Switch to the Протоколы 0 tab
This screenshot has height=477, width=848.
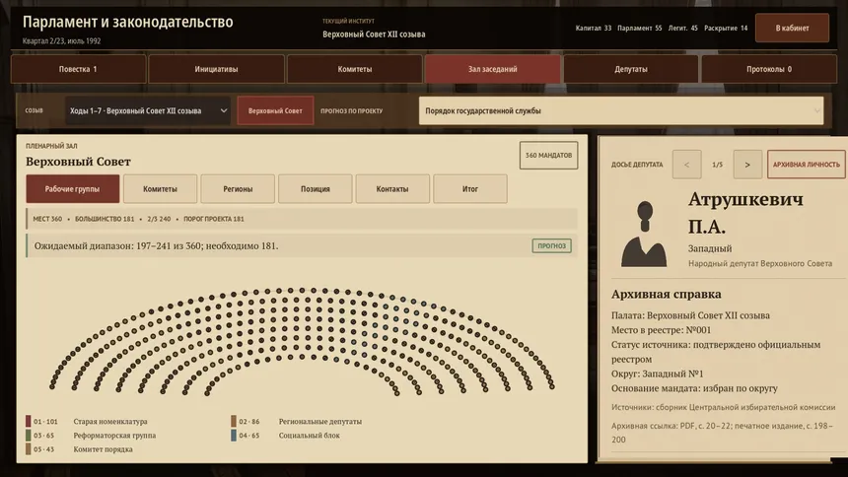[x=769, y=69]
